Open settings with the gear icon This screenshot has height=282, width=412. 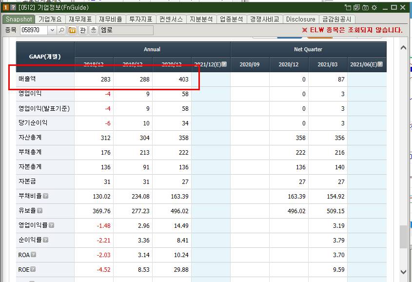[x=374, y=7]
